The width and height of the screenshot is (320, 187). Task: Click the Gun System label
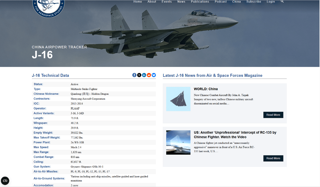42,167
